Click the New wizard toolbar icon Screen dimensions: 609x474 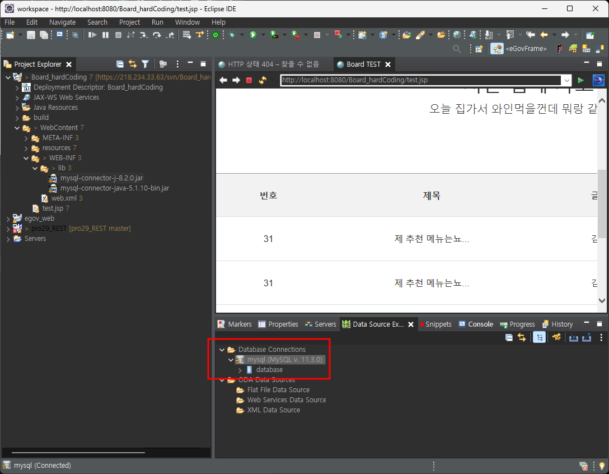[x=10, y=35]
